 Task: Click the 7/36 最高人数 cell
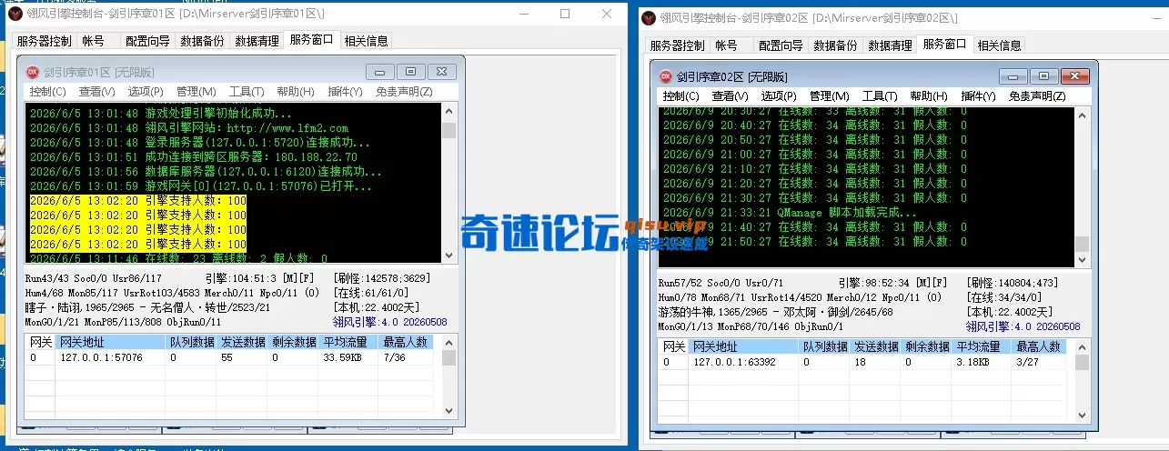tap(396, 357)
